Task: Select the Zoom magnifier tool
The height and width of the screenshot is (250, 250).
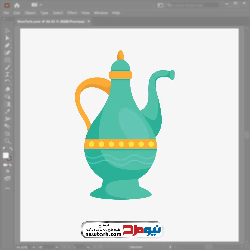Action: click(8, 141)
